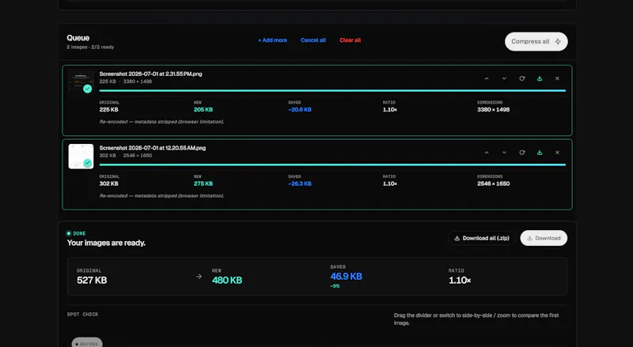Move the 2.31.55 PM screenshot up in queue
This screenshot has width=633, height=347.
click(487, 79)
